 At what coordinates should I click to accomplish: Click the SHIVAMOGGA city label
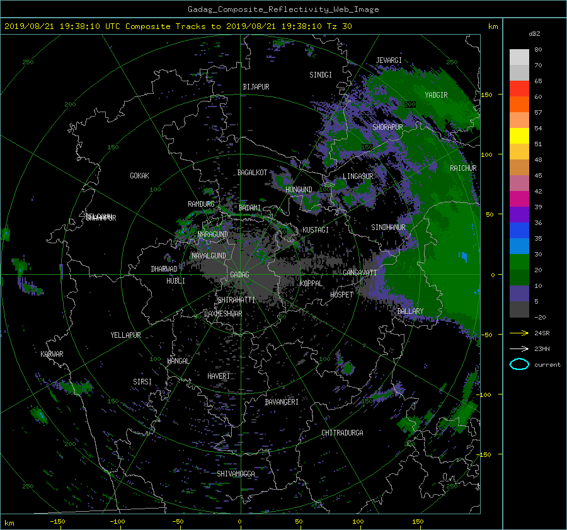pyautogui.click(x=236, y=474)
